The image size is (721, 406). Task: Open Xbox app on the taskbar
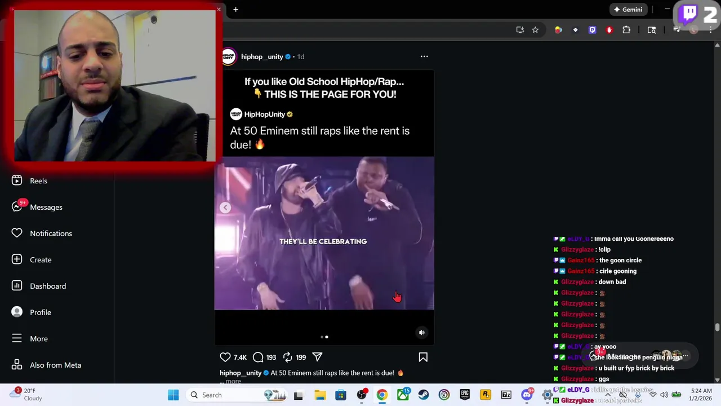[403, 395]
